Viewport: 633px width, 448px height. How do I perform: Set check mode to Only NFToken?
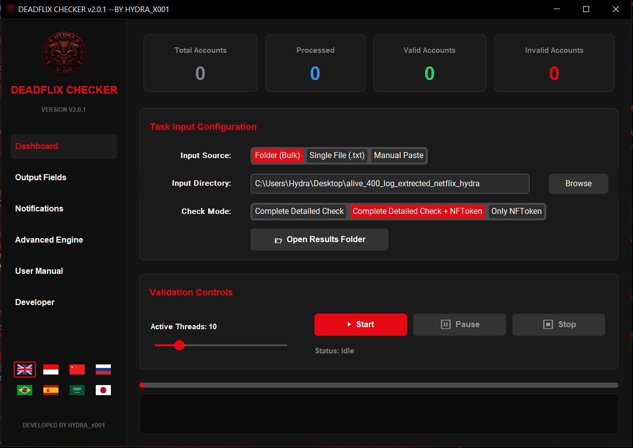[x=517, y=211]
